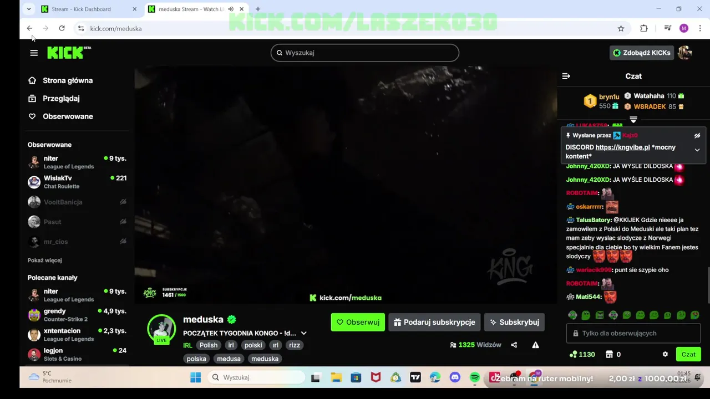710x399 pixels.
Task: Open Discord from the taskbar
Action: point(455,377)
